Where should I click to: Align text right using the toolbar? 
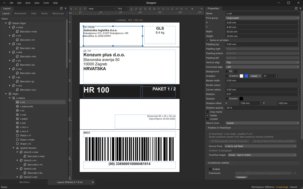150,9
